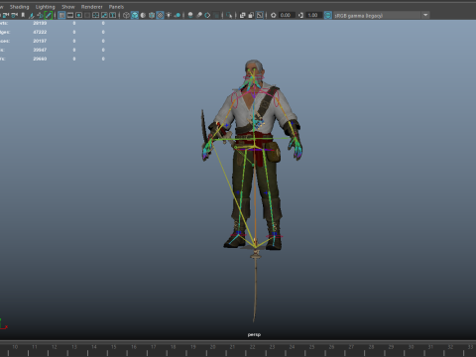
Task: Toggle X-ray display icon
Action: pos(242,15)
